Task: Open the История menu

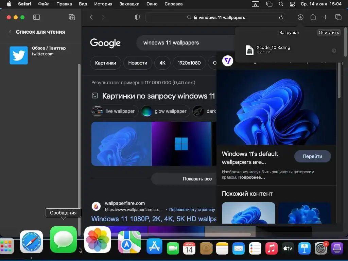Action: tap(103, 4)
